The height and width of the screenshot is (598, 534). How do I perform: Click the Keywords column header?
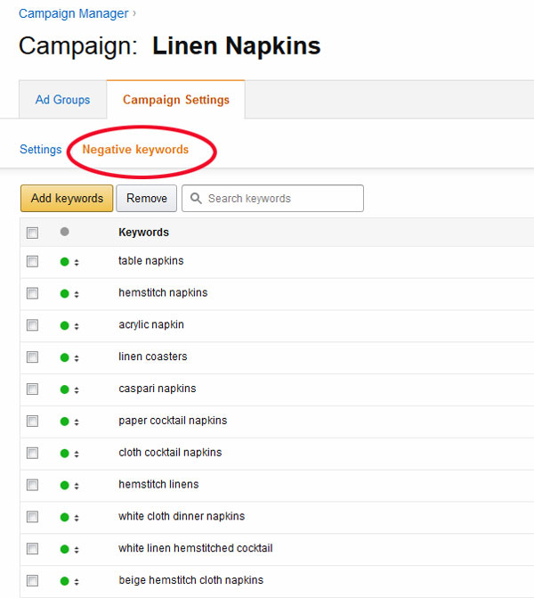pos(143,233)
